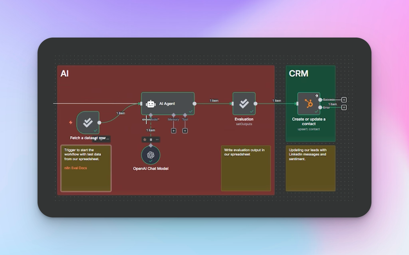
Task: Select the "Trigger to start the workflow" note
Action: point(86,168)
